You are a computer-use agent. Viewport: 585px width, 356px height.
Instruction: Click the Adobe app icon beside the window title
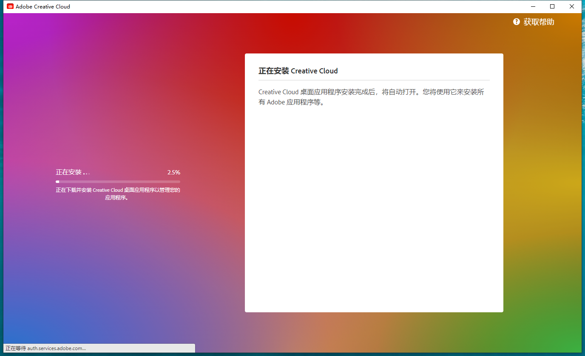coord(9,6)
